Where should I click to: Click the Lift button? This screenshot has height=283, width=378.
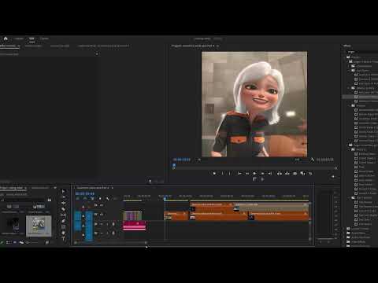[x=280, y=174]
